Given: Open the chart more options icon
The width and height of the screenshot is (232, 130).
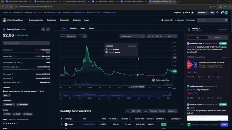Looking at the screenshot, I should [x=175, y=36].
